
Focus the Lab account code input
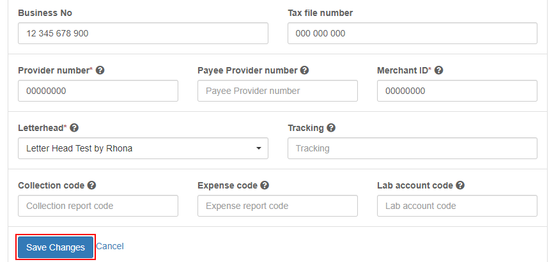[x=457, y=206]
